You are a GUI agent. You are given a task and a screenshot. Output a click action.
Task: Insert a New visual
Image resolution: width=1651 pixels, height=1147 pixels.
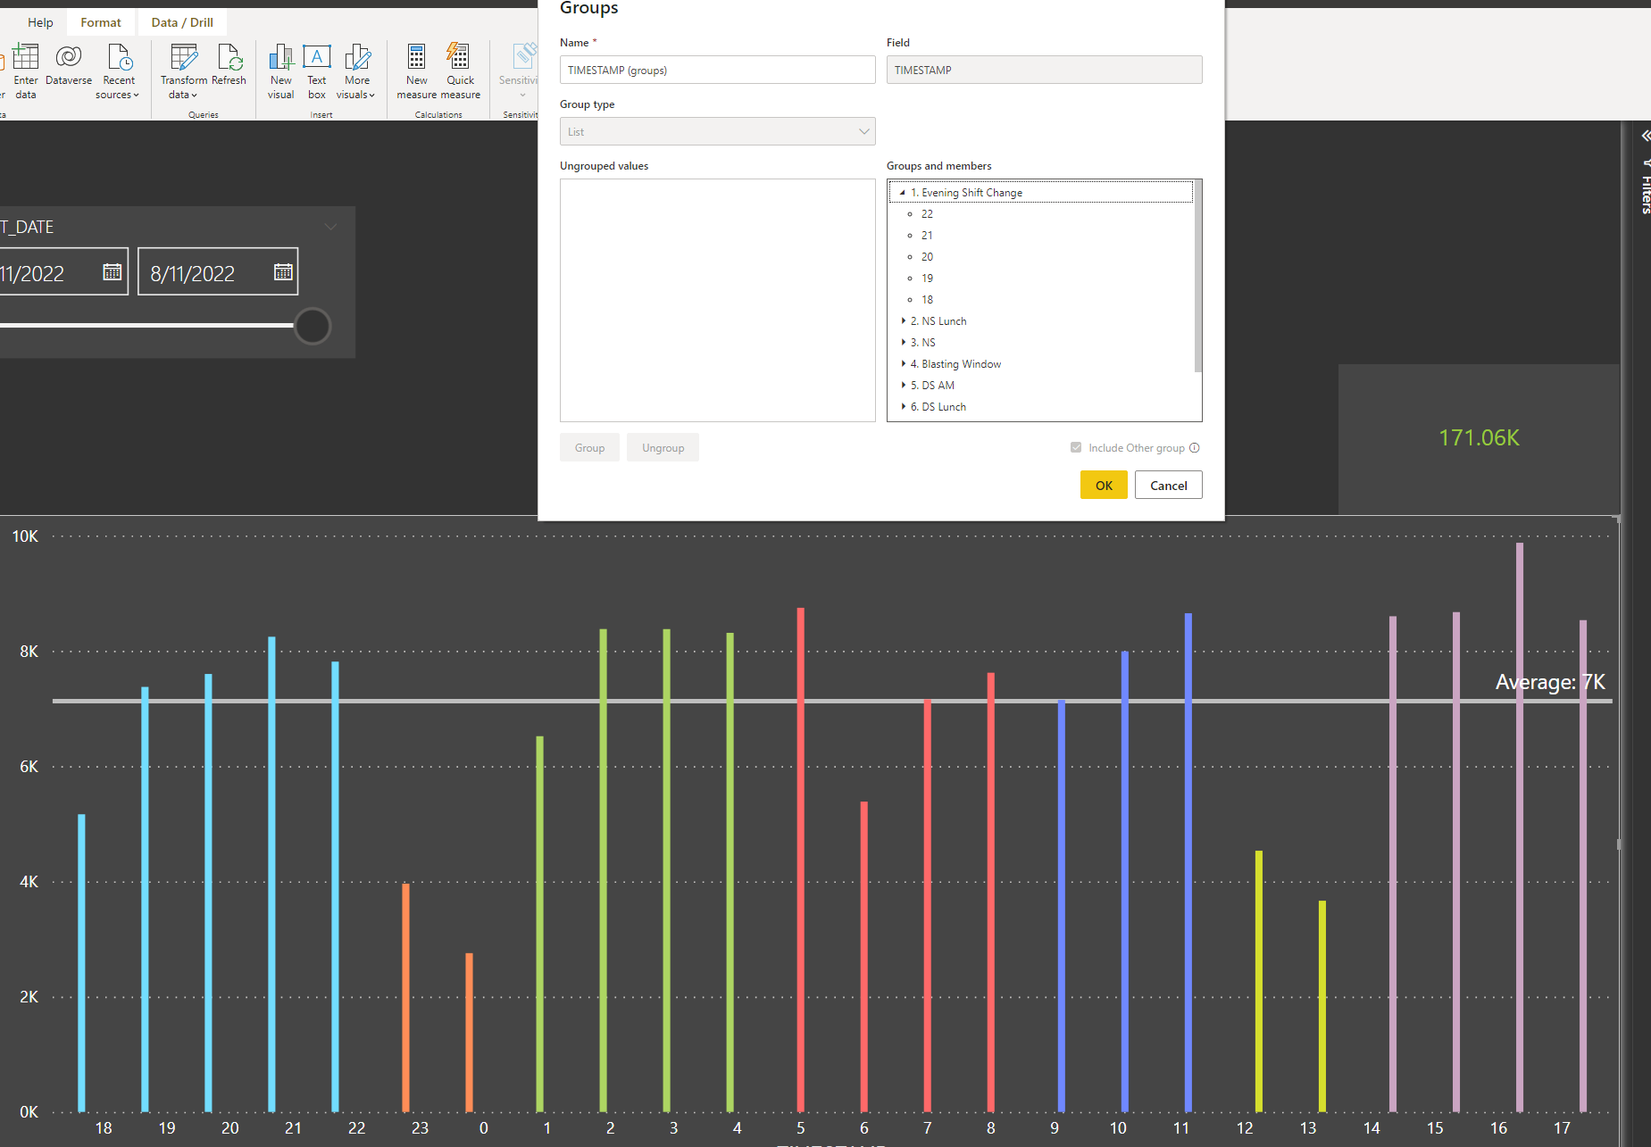point(281,71)
